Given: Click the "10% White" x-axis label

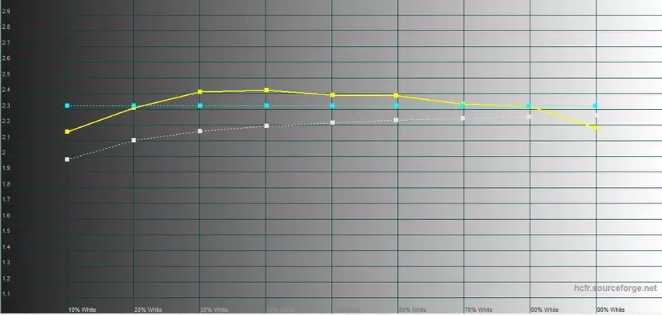Looking at the screenshot, I should click(x=82, y=310).
